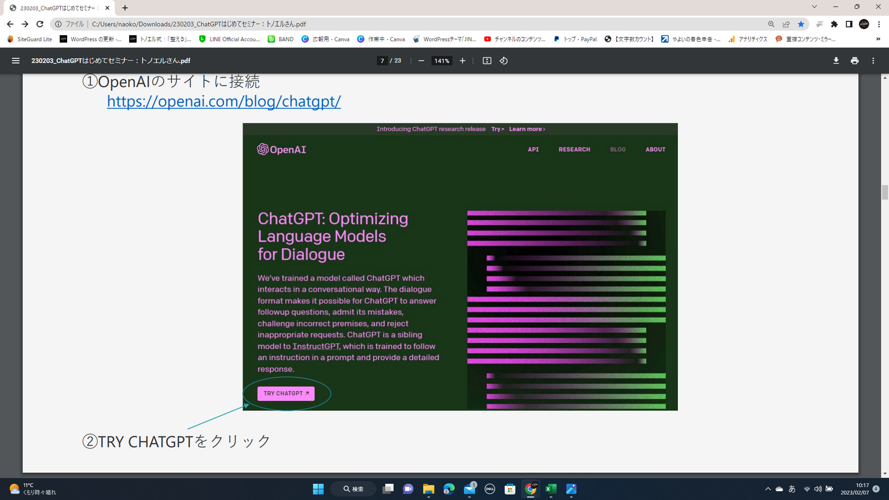The width and height of the screenshot is (889, 500).
Task: Click the PDF zoom out minus button
Action: 421,61
